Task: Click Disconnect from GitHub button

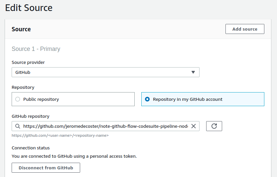Action: 46,168
